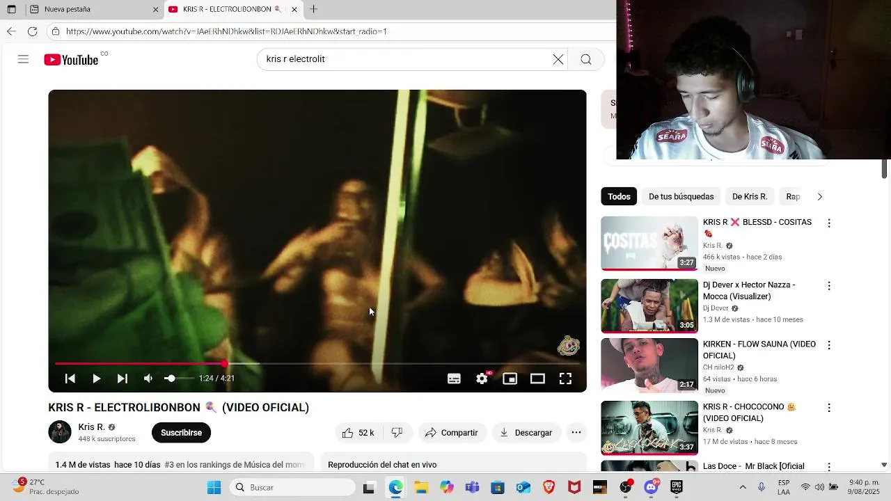Show hidden system tray icons
The height and width of the screenshot is (501, 891).
(743, 487)
